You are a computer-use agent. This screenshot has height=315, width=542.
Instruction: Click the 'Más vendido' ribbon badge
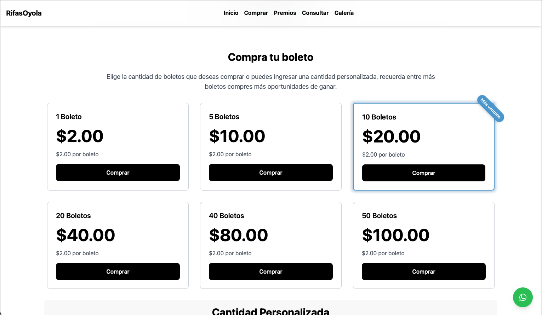(490, 108)
